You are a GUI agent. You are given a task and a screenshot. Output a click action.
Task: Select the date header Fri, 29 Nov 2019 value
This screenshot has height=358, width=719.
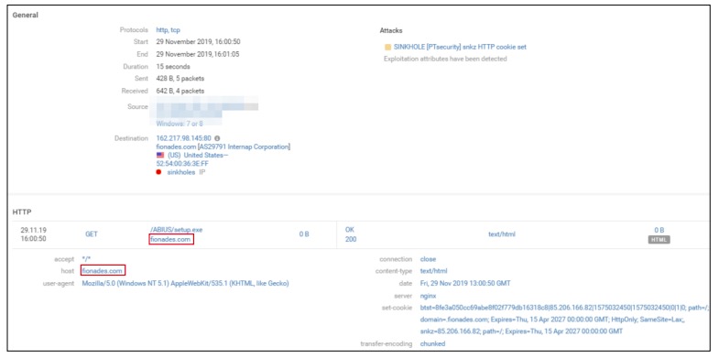tap(465, 284)
